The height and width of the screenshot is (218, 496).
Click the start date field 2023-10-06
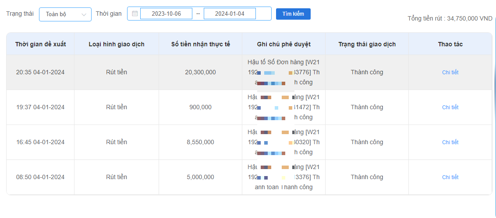click(166, 14)
